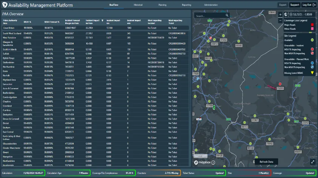The height and width of the screenshot is (178, 318).
Task: Select the red site marker above 75293
Action: tap(280, 84)
